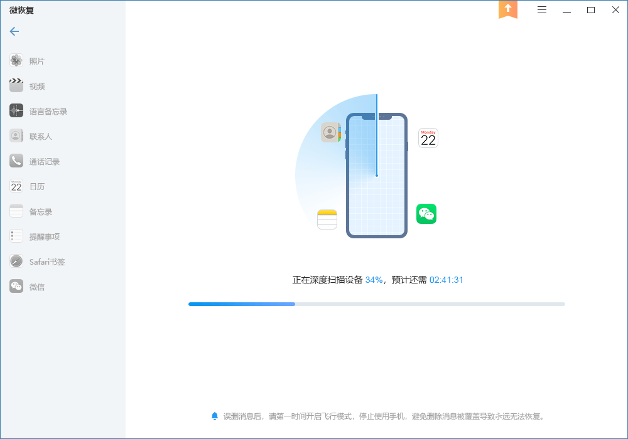Open the Safari书签 (Safari Bookmarks) category
Image resolution: width=628 pixels, height=439 pixels.
point(38,261)
